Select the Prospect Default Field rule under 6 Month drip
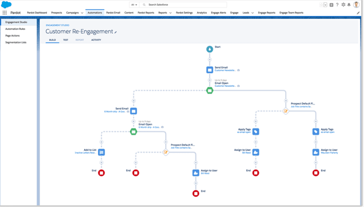The width and height of the screenshot is (364, 207). [166, 152]
